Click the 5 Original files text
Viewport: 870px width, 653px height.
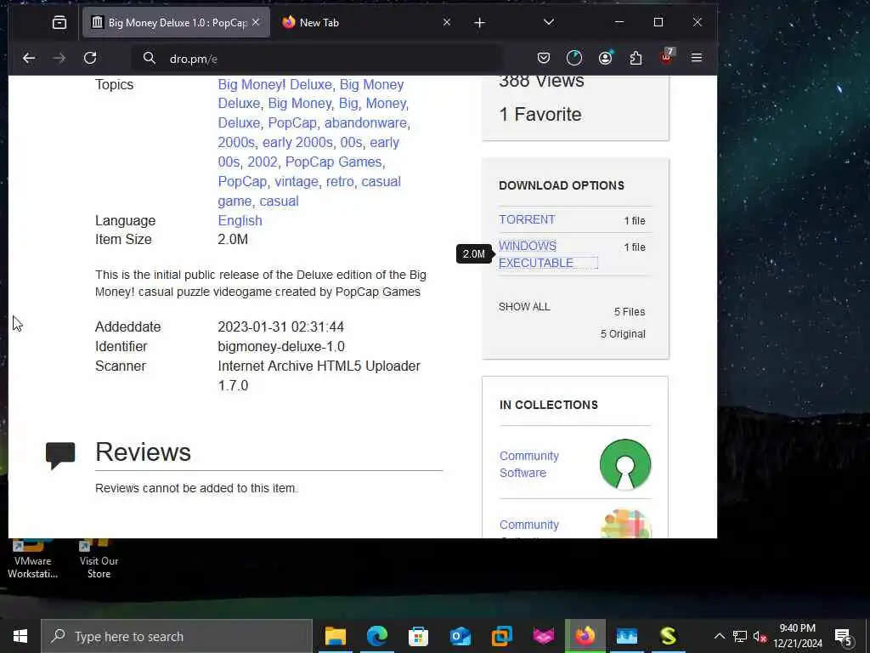[x=623, y=333]
